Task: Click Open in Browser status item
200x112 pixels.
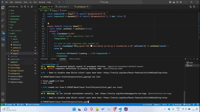Action: (32, 105)
